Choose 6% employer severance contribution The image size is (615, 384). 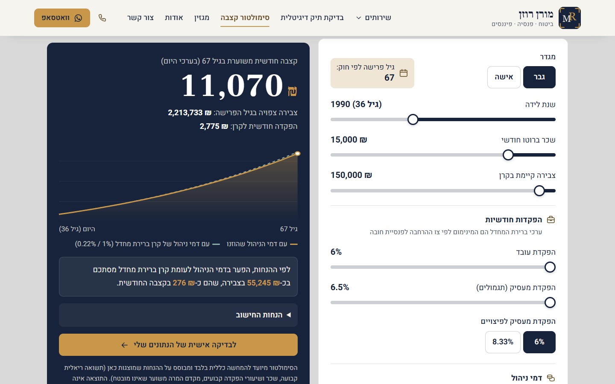539,342
